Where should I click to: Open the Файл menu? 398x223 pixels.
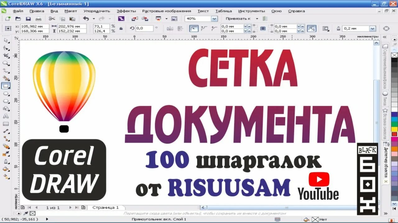(x=18, y=11)
